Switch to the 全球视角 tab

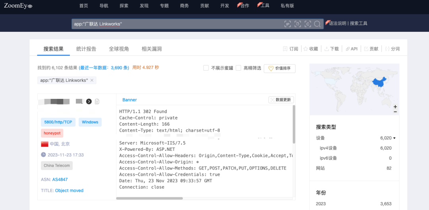(x=119, y=49)
